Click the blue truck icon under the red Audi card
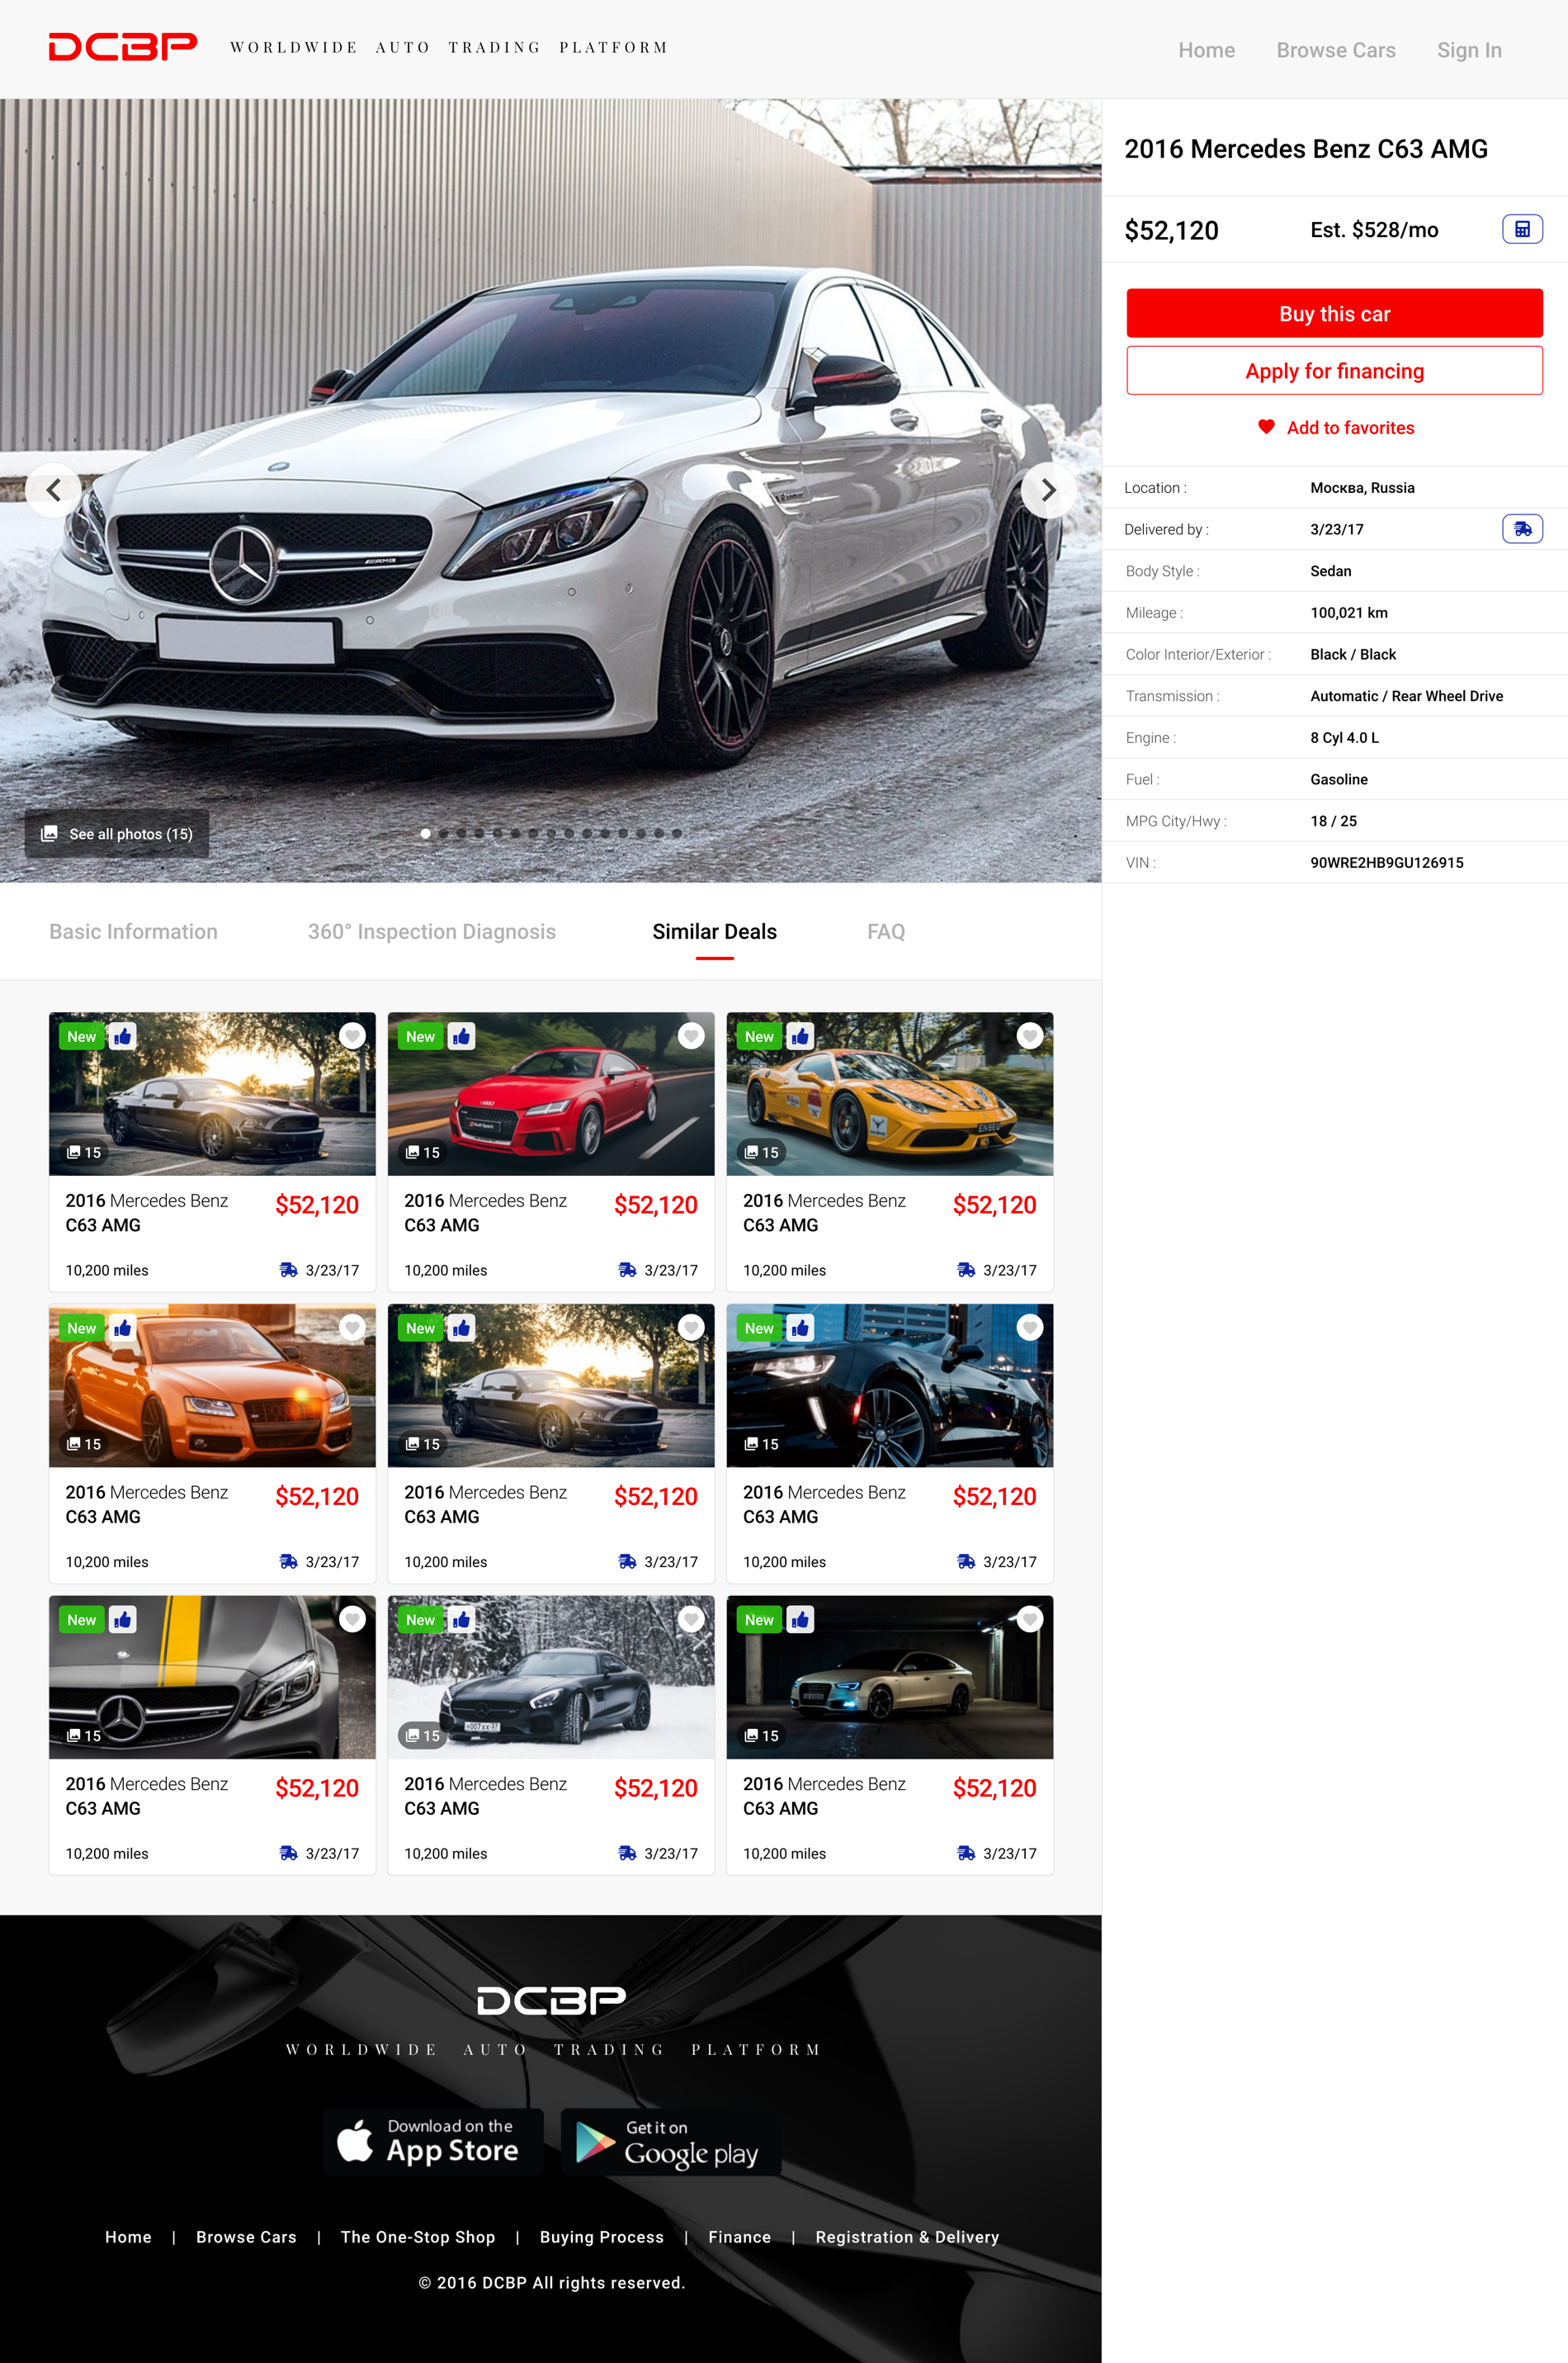 [x=627, y=1270]
